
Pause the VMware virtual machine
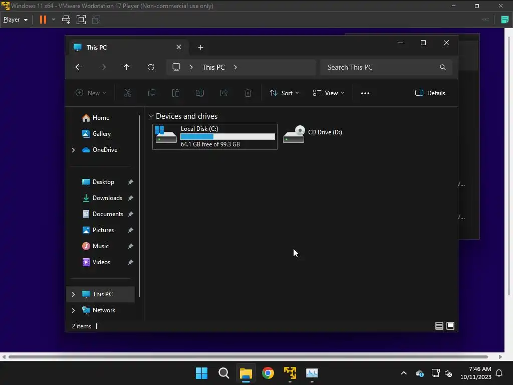[43, 20]
